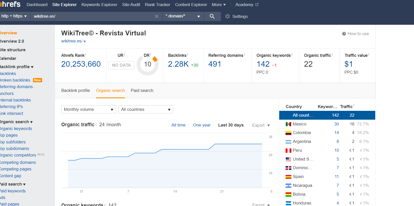
Task: Select the One year range
Action: (202, 125)
